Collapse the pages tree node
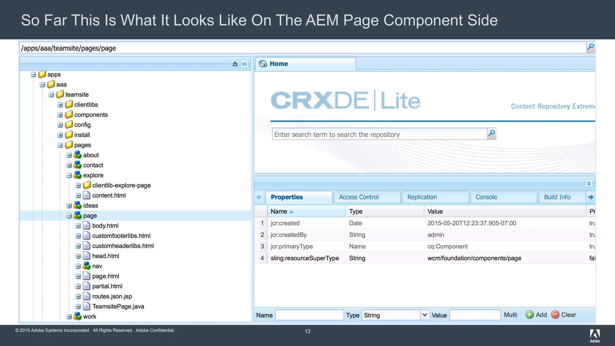Screen dimensions: 615x346 pyautogui.click(x=60, y=145)
